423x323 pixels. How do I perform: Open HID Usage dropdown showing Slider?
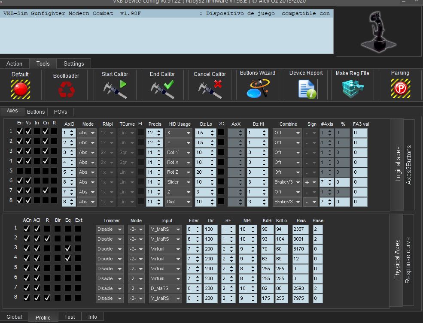[179, 182]
